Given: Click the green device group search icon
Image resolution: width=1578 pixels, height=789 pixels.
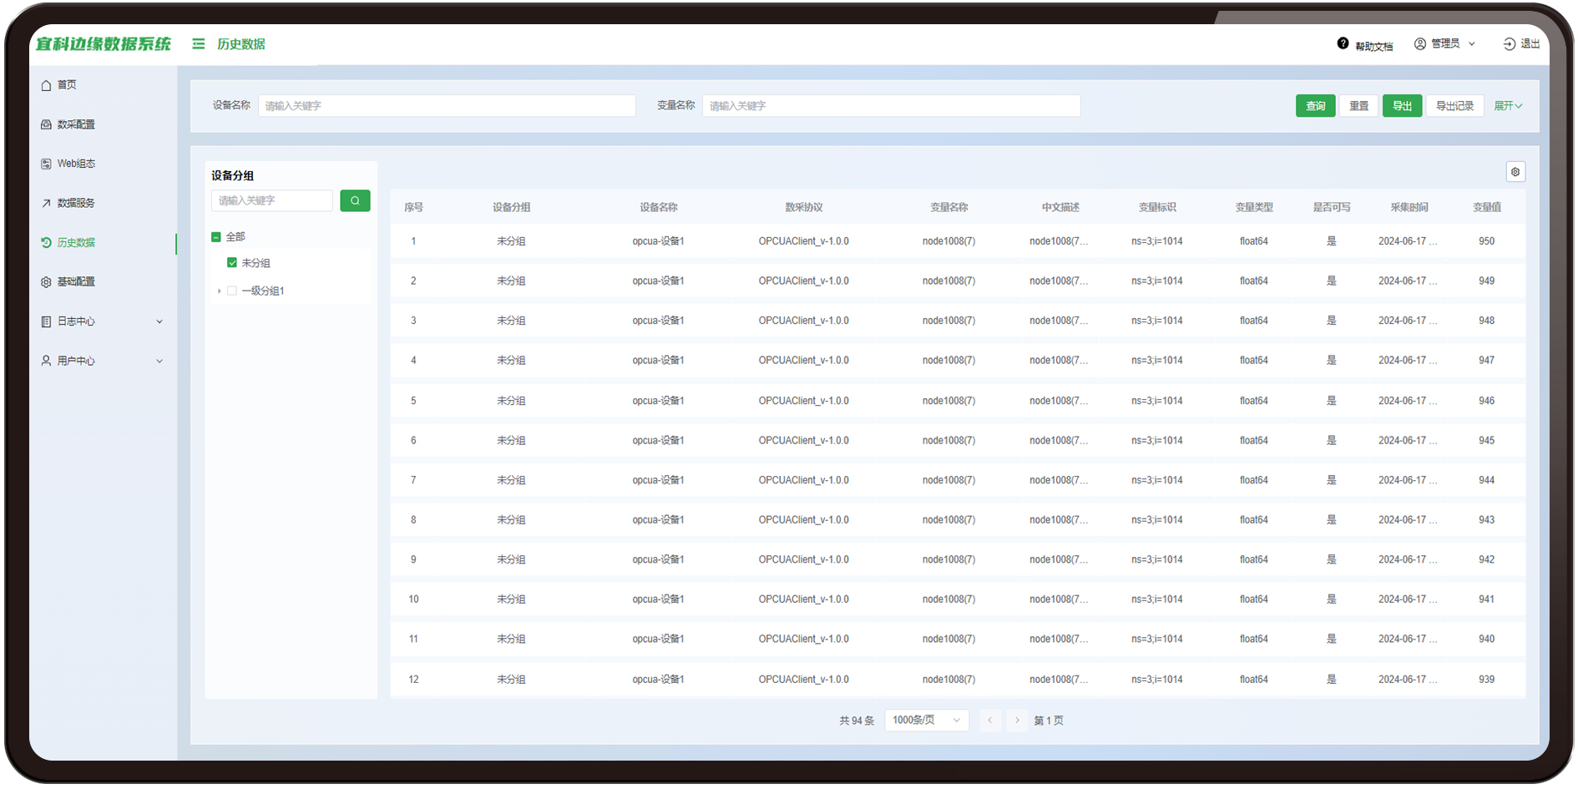Looking at the screenshot, I should [355, 200].
